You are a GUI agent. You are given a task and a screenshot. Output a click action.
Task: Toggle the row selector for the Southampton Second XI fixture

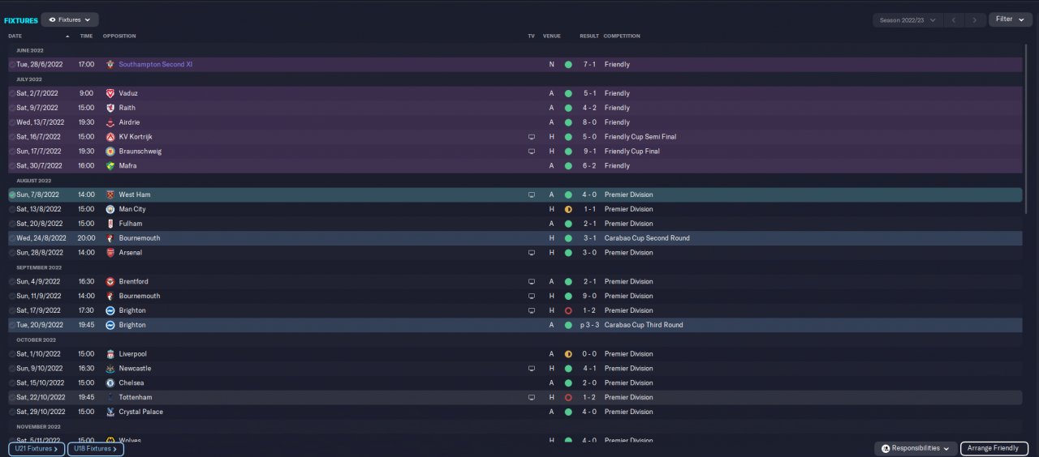pyautogui.click(x=12, y=64)
